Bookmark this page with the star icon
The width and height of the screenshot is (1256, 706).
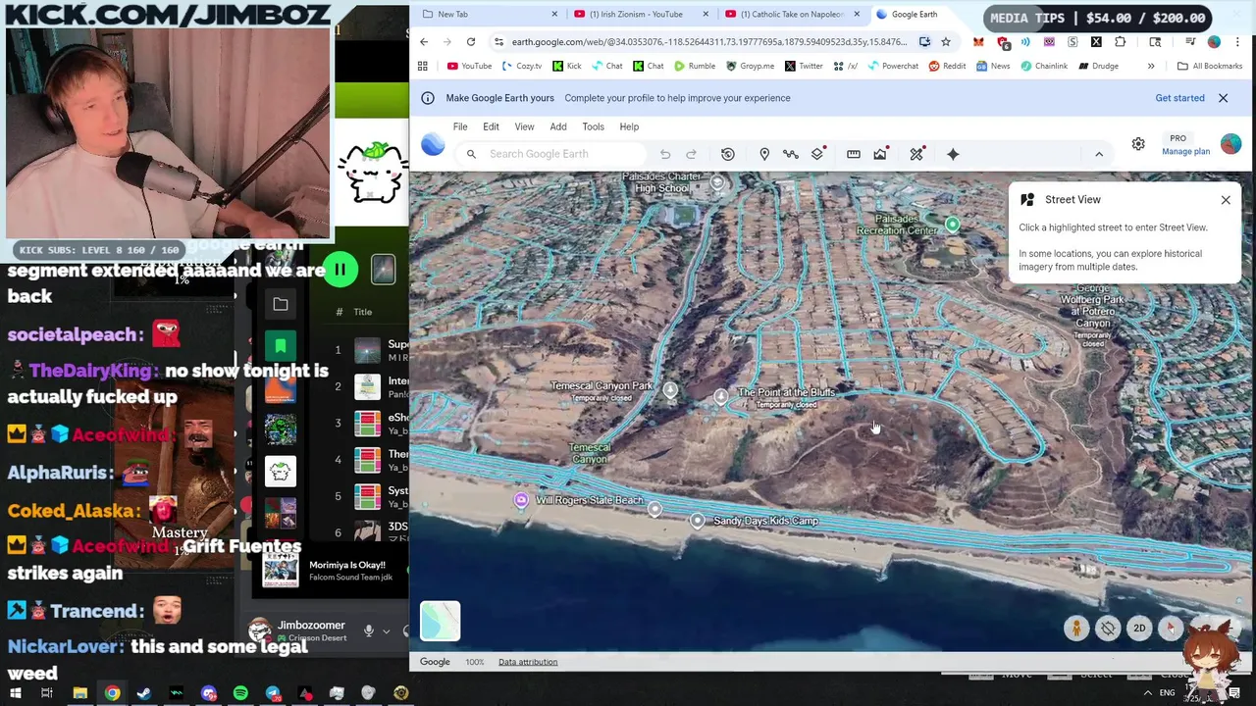pos(946,42)
